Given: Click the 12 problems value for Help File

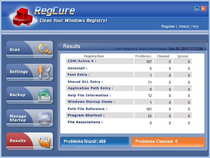Looking at the screenshot, I should [x=150, y=96].
